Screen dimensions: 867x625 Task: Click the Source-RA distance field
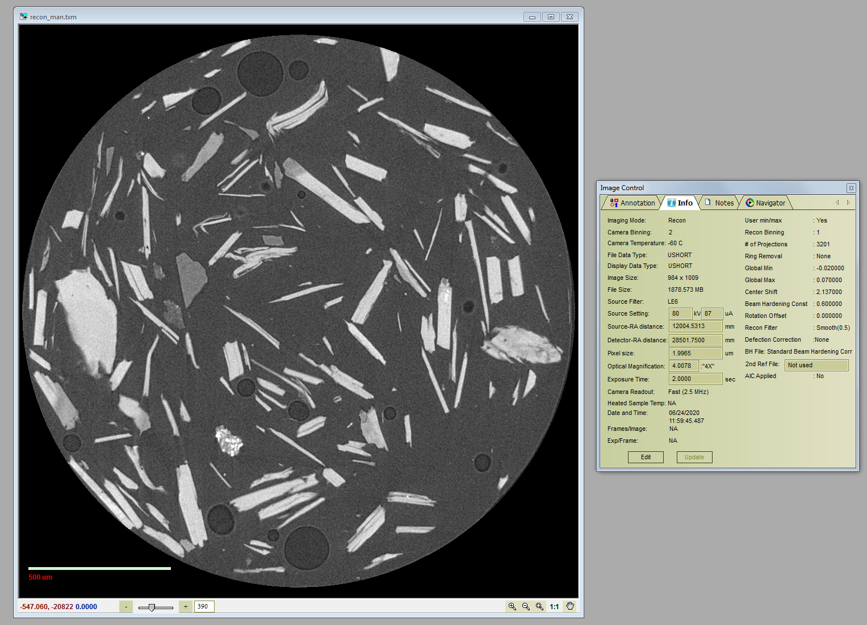click(x=696, y=326)
